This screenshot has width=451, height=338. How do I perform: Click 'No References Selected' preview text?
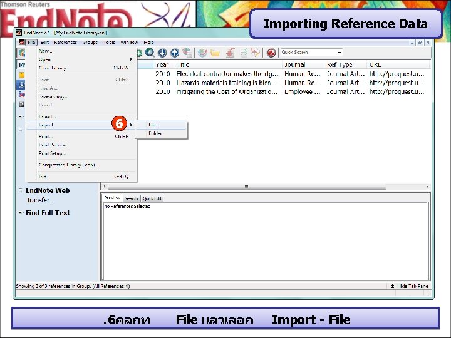[x=127, y=206]
